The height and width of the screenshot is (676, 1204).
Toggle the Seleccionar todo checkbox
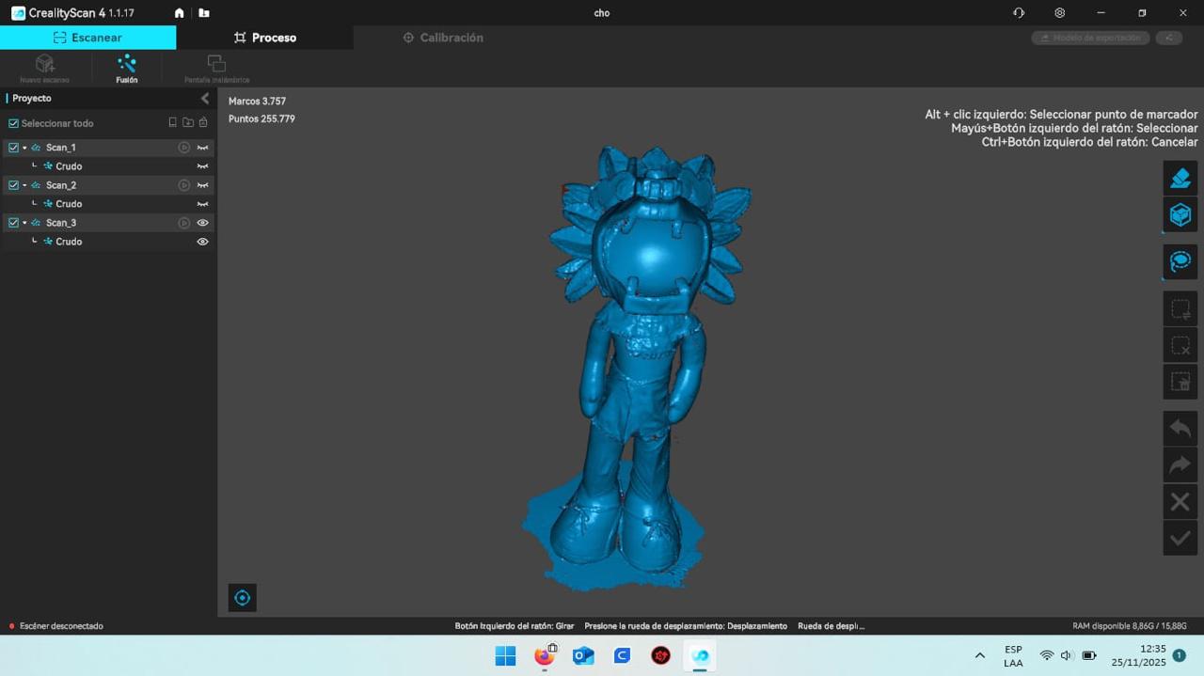click(13, 123)
